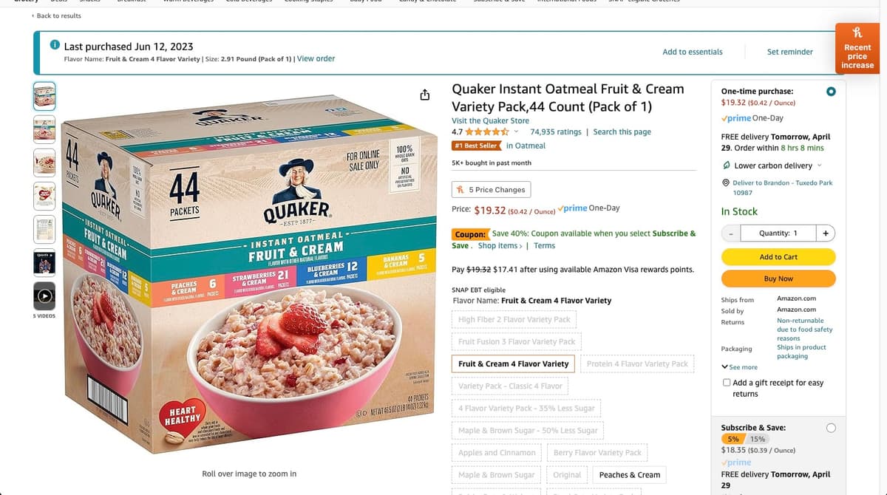
Task: Select the first product thumbnail image
Action: (x=44, y=96)
